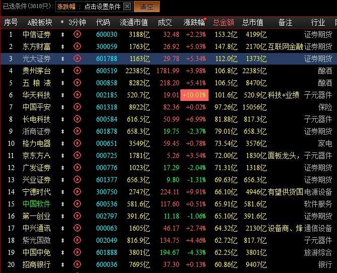
Task: Sort by the 总市值 column header
Action: point(252,22)
